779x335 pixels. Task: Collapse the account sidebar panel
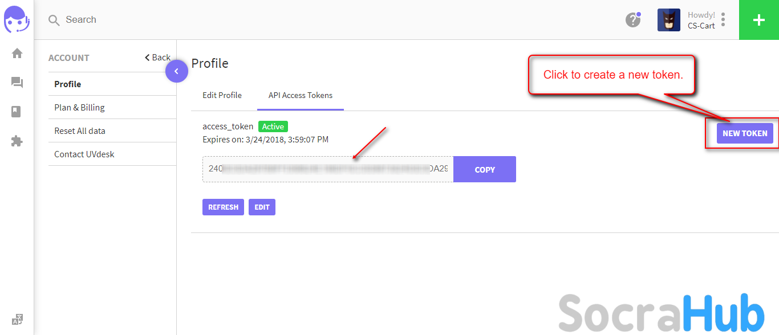177,71
